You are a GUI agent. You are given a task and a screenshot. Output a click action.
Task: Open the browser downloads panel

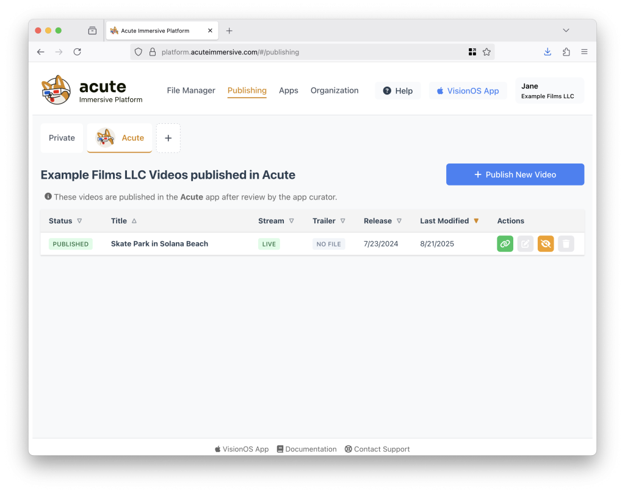pos(547,52)
